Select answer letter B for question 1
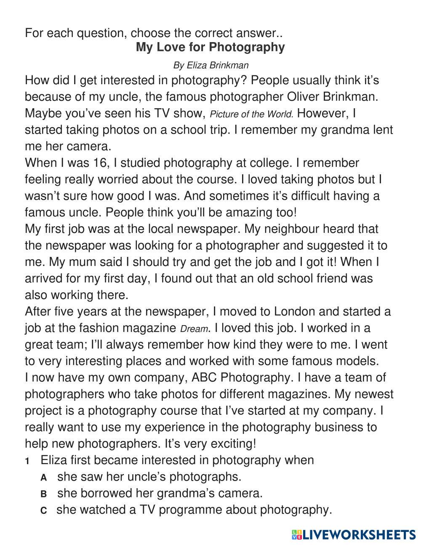The image size is (421, 545). 43,494
